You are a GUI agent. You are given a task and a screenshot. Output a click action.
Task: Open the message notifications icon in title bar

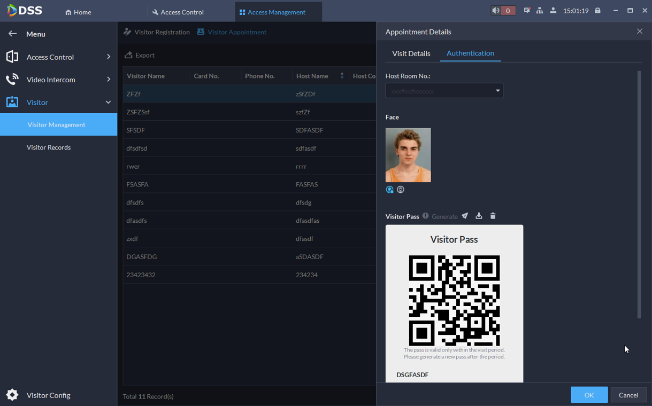point(527,11)
